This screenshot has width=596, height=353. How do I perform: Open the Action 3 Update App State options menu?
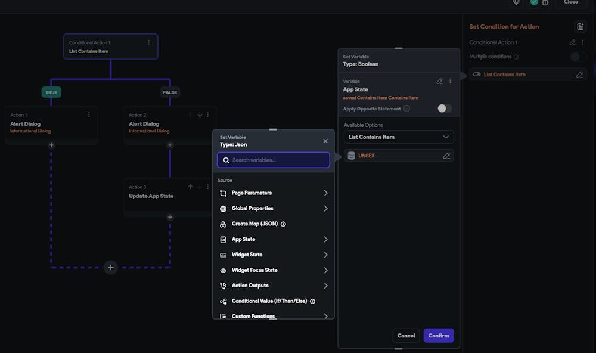tap(207, 187)
